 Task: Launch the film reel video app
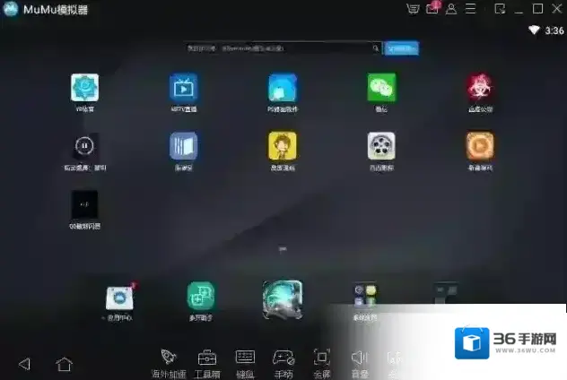click(x=381, y=146)
